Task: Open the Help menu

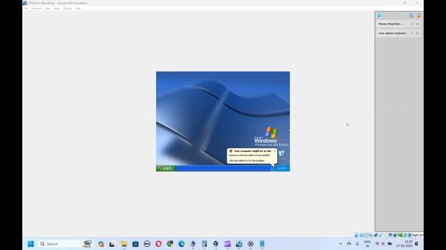Action: click(x=78, y=8)
